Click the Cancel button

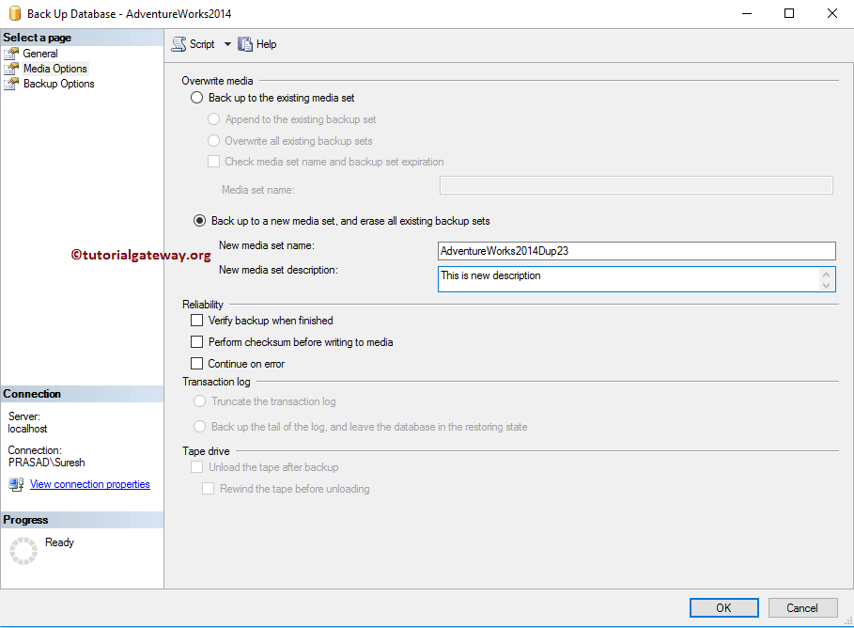pyautogui.click(x=802, y=608)
